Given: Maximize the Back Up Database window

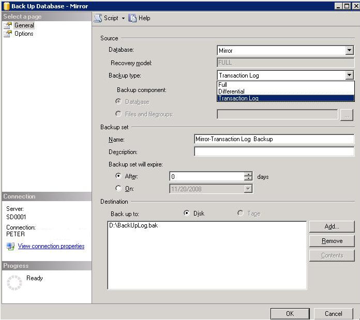Looking at the screenshot, I should pos(347,6).
